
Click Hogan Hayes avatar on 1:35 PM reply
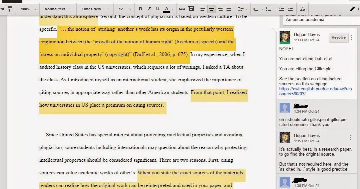coord(285,138)
